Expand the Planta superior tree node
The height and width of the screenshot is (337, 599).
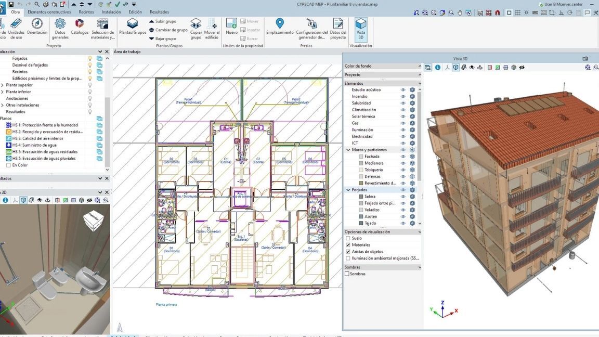(2, 85)
